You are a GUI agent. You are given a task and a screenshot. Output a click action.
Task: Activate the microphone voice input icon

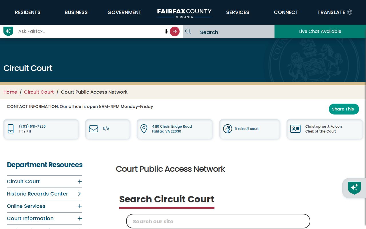166,31
